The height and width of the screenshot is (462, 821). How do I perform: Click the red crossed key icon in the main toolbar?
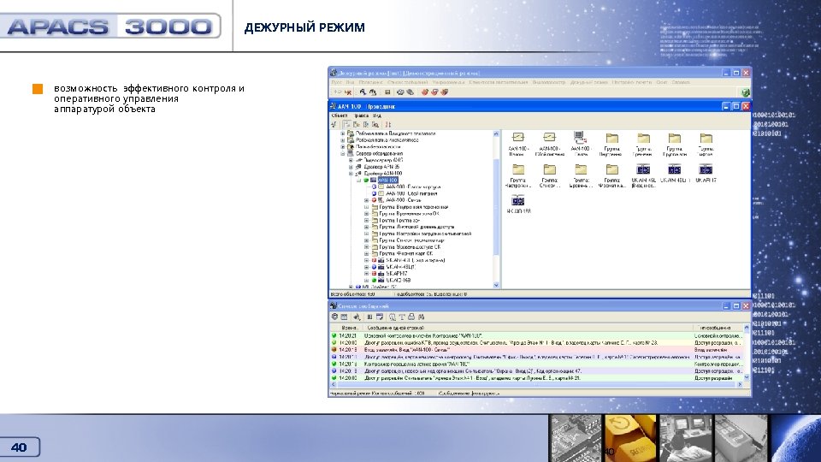point(347,92)
